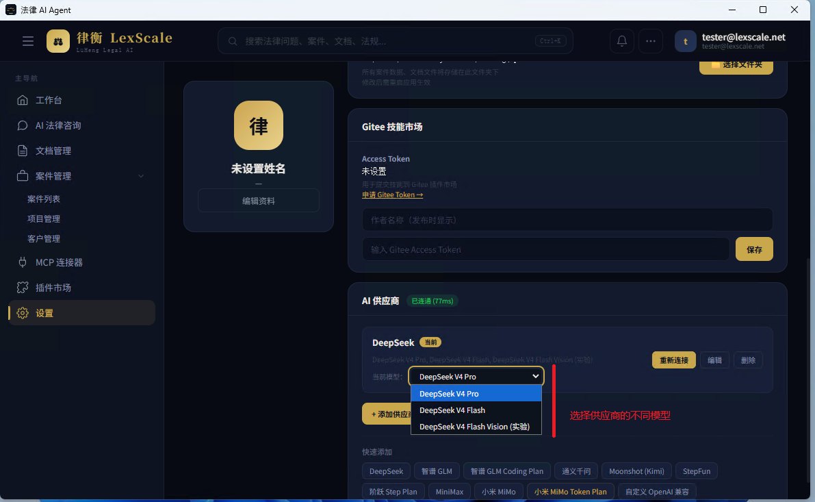The width and height of the screenshot is (815, 502).
Task: Select DeepSeek V4 Pro option
Action: click(476, 393)
